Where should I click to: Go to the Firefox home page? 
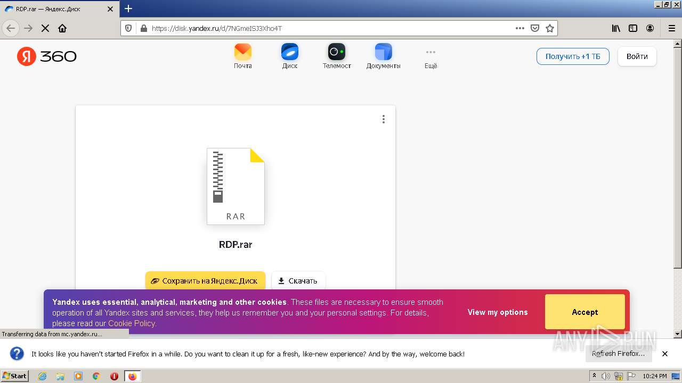pos(62,28)
